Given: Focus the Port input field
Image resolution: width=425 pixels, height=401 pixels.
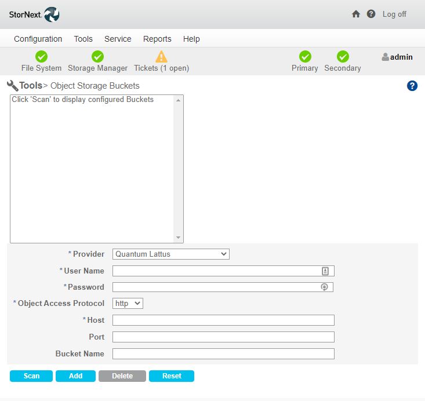Looking at the screenshot, I should point(223,337).
